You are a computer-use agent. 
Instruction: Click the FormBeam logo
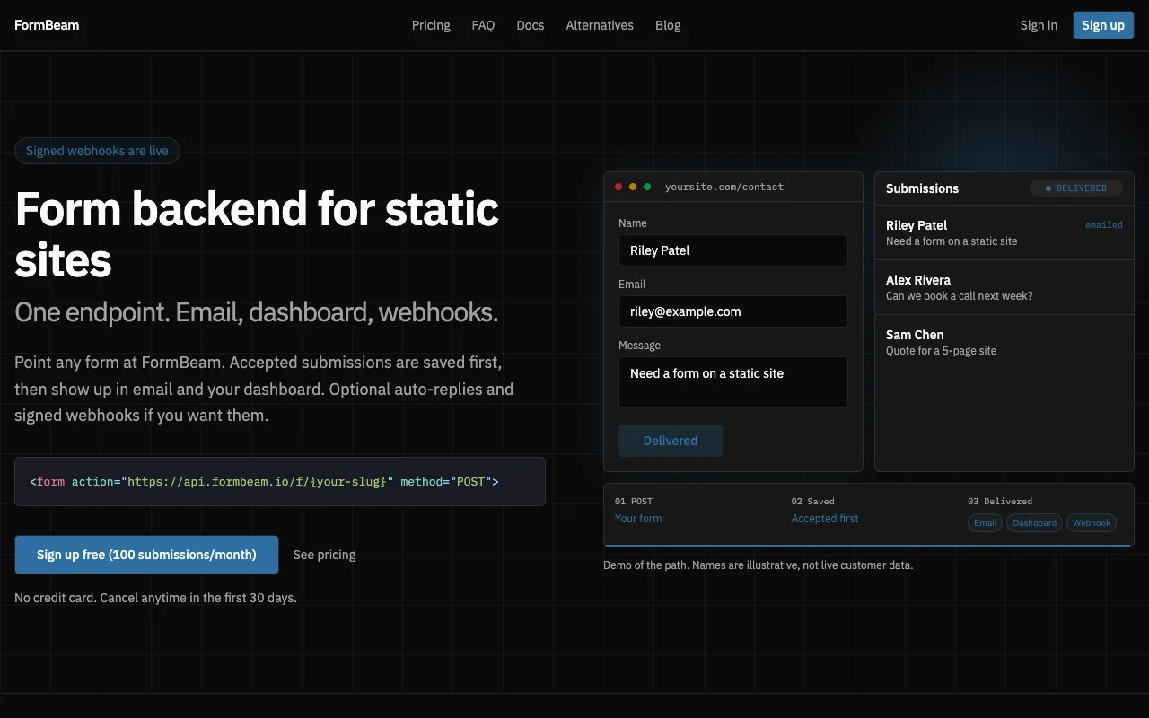(x=47, y=25)
